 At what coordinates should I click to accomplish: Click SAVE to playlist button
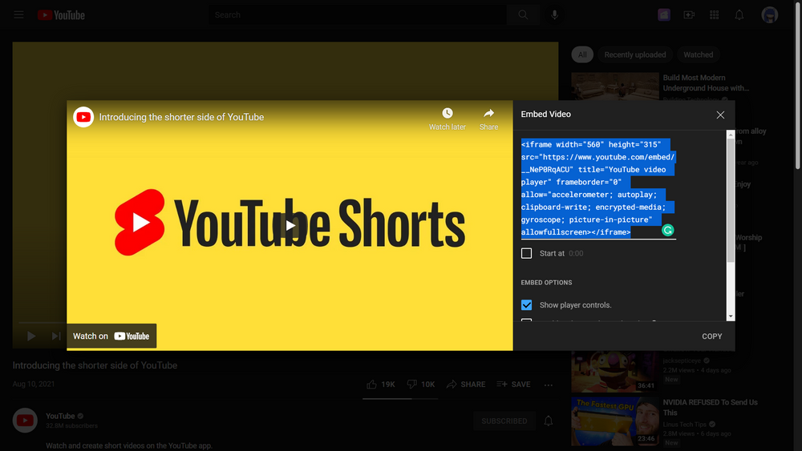[x=513, y=384]
